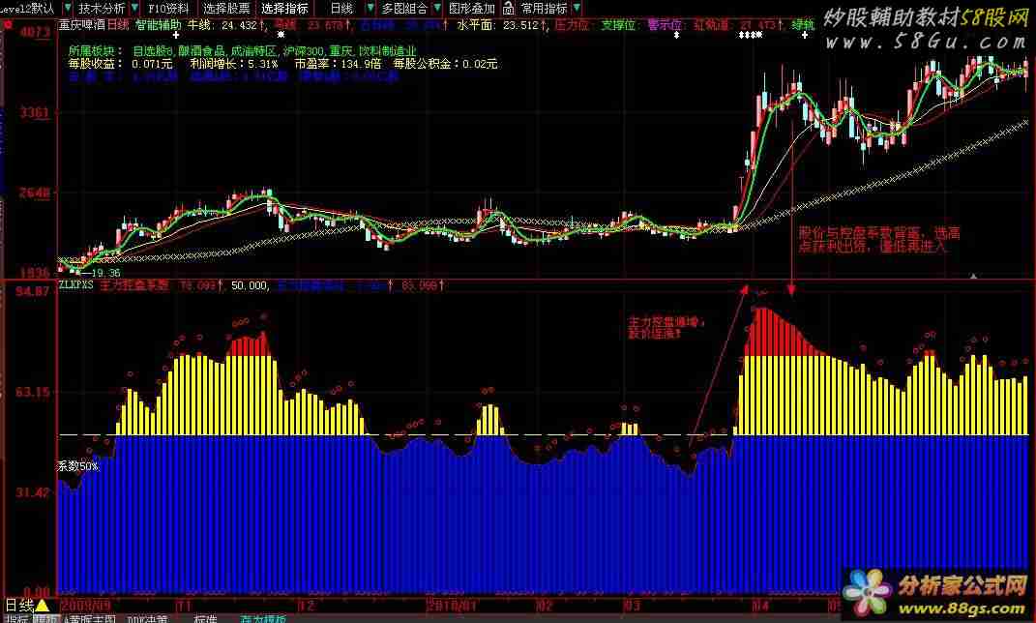Open 技术分析 menu
Screen dimensions: 1036x623
(x=102, y=8)
